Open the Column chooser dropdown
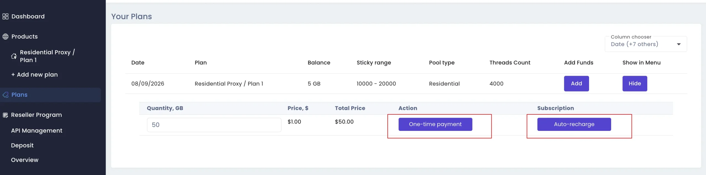Screen dimensions: 706x175 tap(646, 44)
